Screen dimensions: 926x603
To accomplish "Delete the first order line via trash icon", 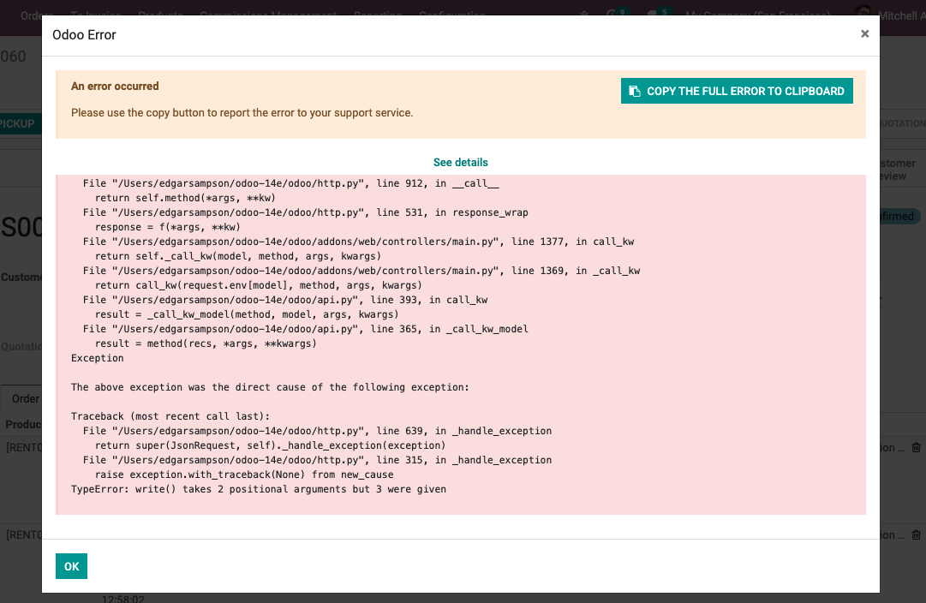I will click(916, 448).
